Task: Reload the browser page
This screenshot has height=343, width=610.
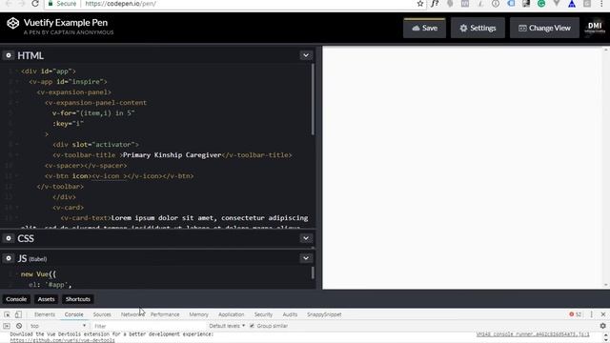Action: 35,4
